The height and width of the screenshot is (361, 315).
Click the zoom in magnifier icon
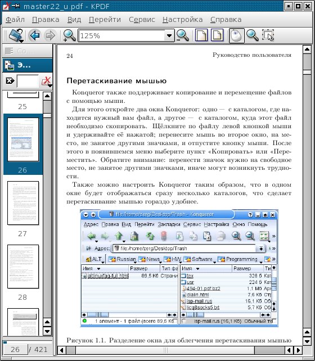pos(69,35)
